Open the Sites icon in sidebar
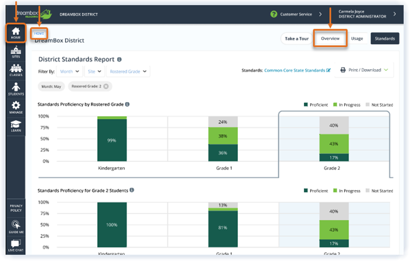 [16, 52]
